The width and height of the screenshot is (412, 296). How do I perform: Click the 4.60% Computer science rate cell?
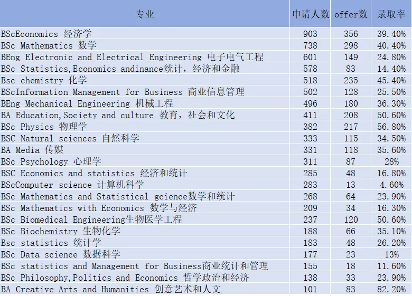pos(391,185)
